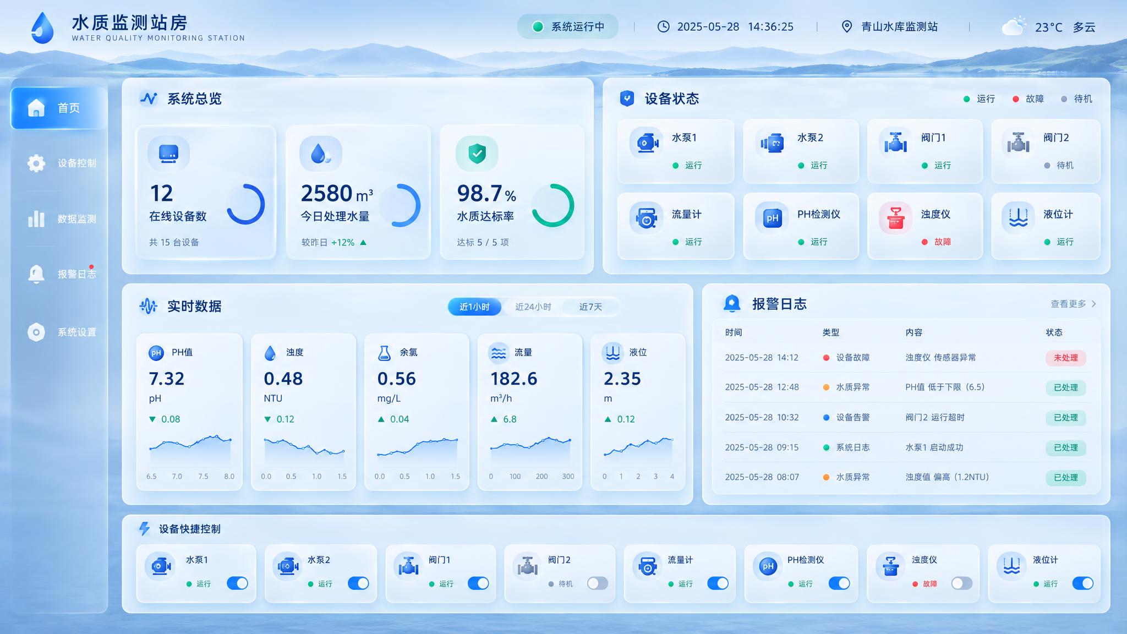1127x634 pixels.
Task: Open 查看更多 in 报警日志
Action: pos(1073,304)
